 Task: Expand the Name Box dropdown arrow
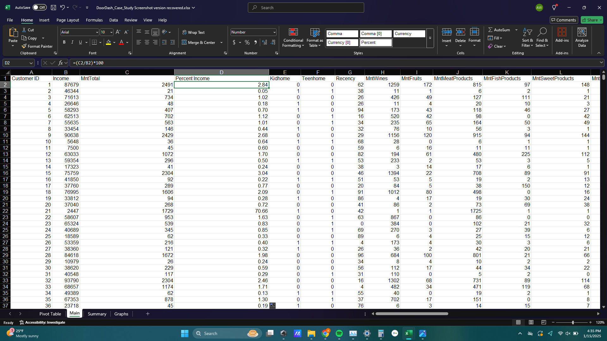(31, 63)
